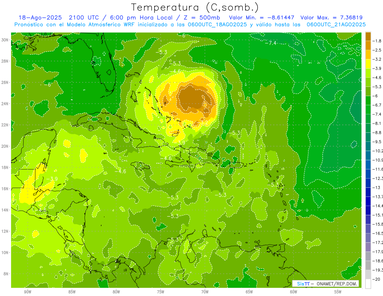Click the valid-until time '0600UTC_21AGO2025'
The width and height of the screenshot is (383, 296).
(336, 25)
